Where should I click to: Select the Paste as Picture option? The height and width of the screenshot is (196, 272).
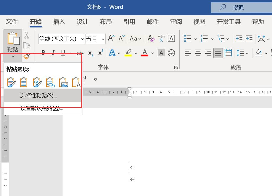pos(64,82)
